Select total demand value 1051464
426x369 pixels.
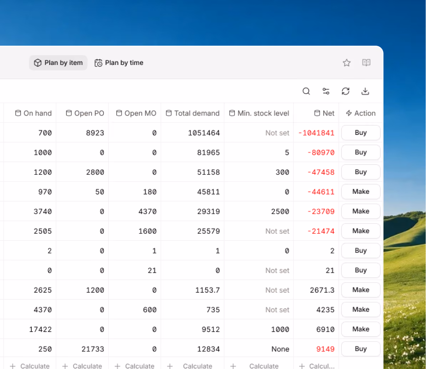204,133
